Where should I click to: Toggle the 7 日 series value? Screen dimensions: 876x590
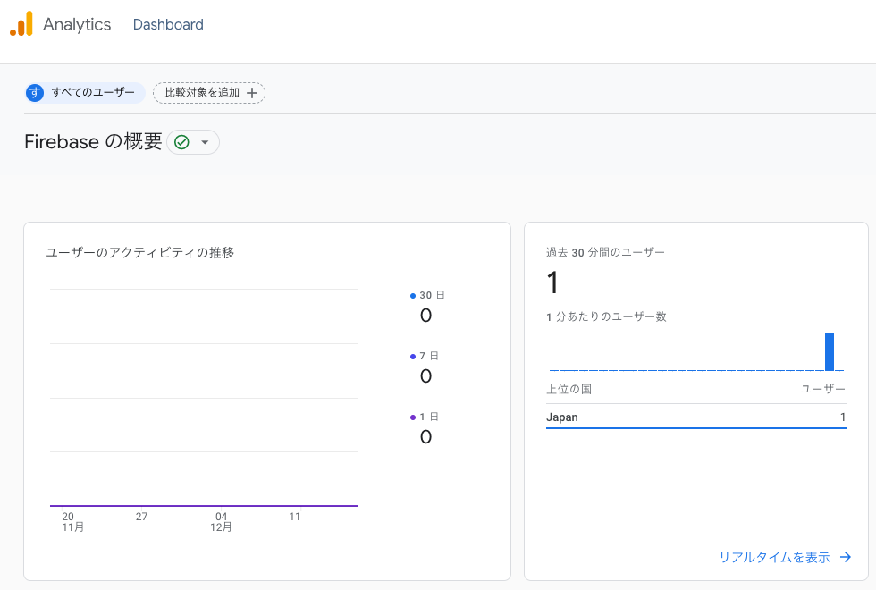[x=425, y=376]
